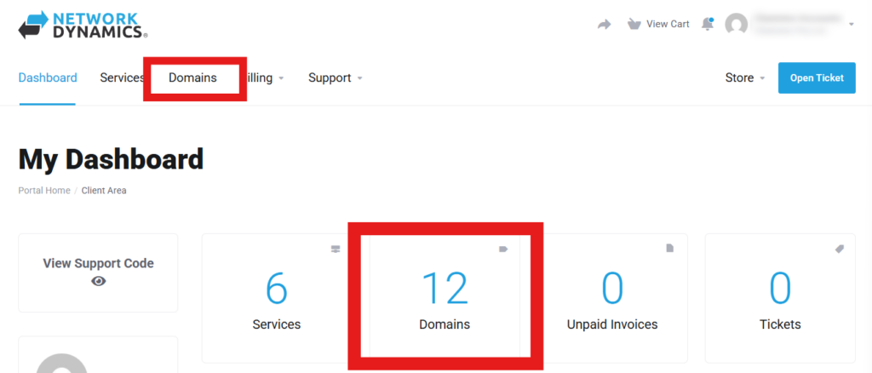Click the file icon on Unpaid Invoices tile

click(669, 249)
